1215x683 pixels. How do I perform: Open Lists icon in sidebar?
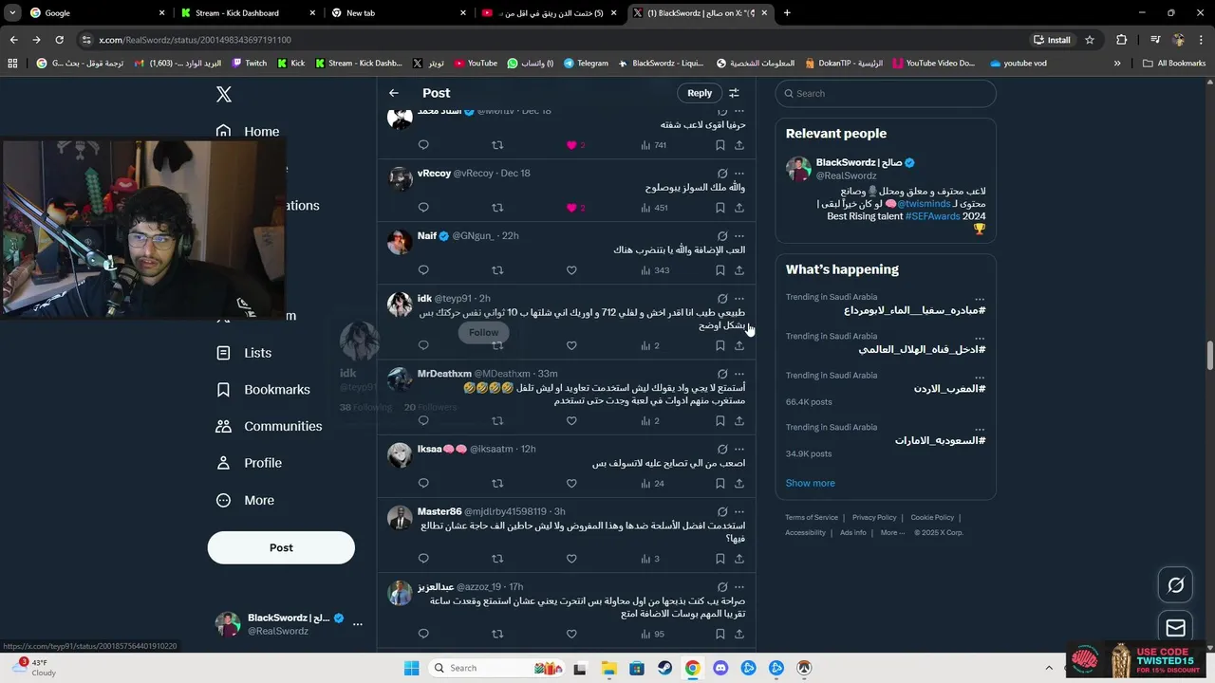point(223,353)
